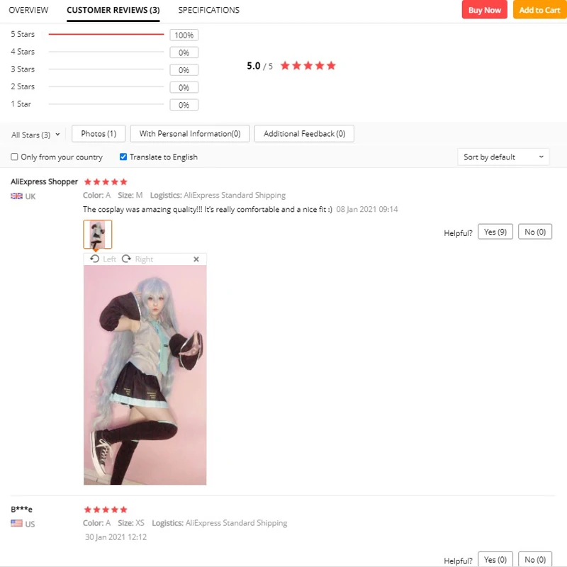Click the US flag icon
This screenshot has height=567, width=567.
16,523
